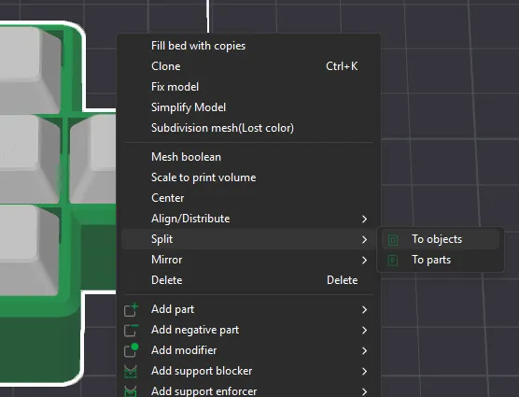Open the Mirror menu entry
This screenshot has height=397, width=519.
pos(248,260)
